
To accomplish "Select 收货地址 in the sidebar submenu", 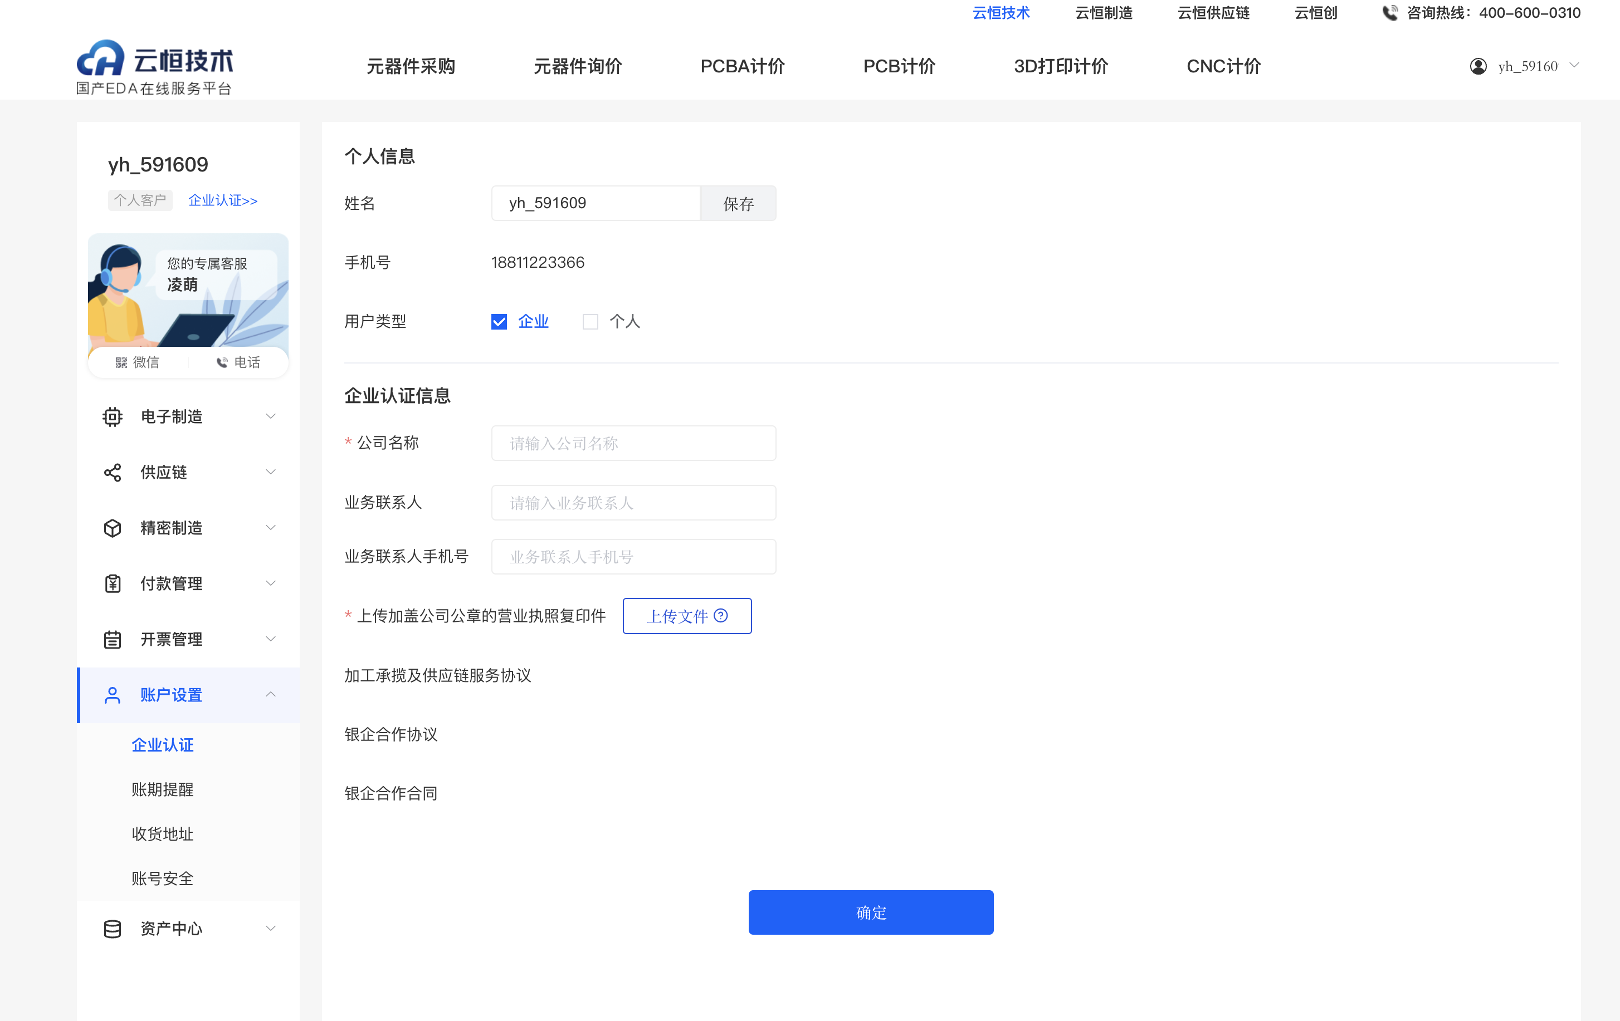I will tap(163, 834).
